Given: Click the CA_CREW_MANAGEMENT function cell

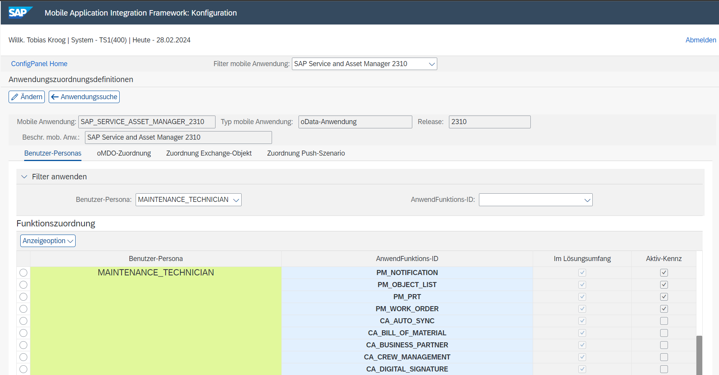Looking at the screenshot, I should [407, 357].
